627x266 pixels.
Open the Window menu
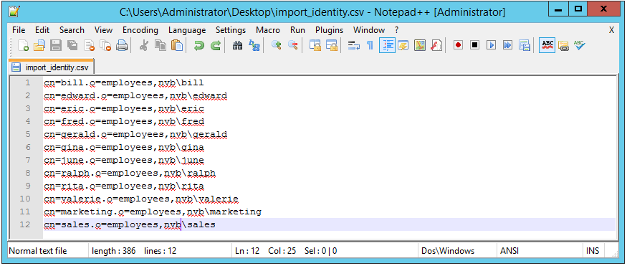(x=369, y=30)
